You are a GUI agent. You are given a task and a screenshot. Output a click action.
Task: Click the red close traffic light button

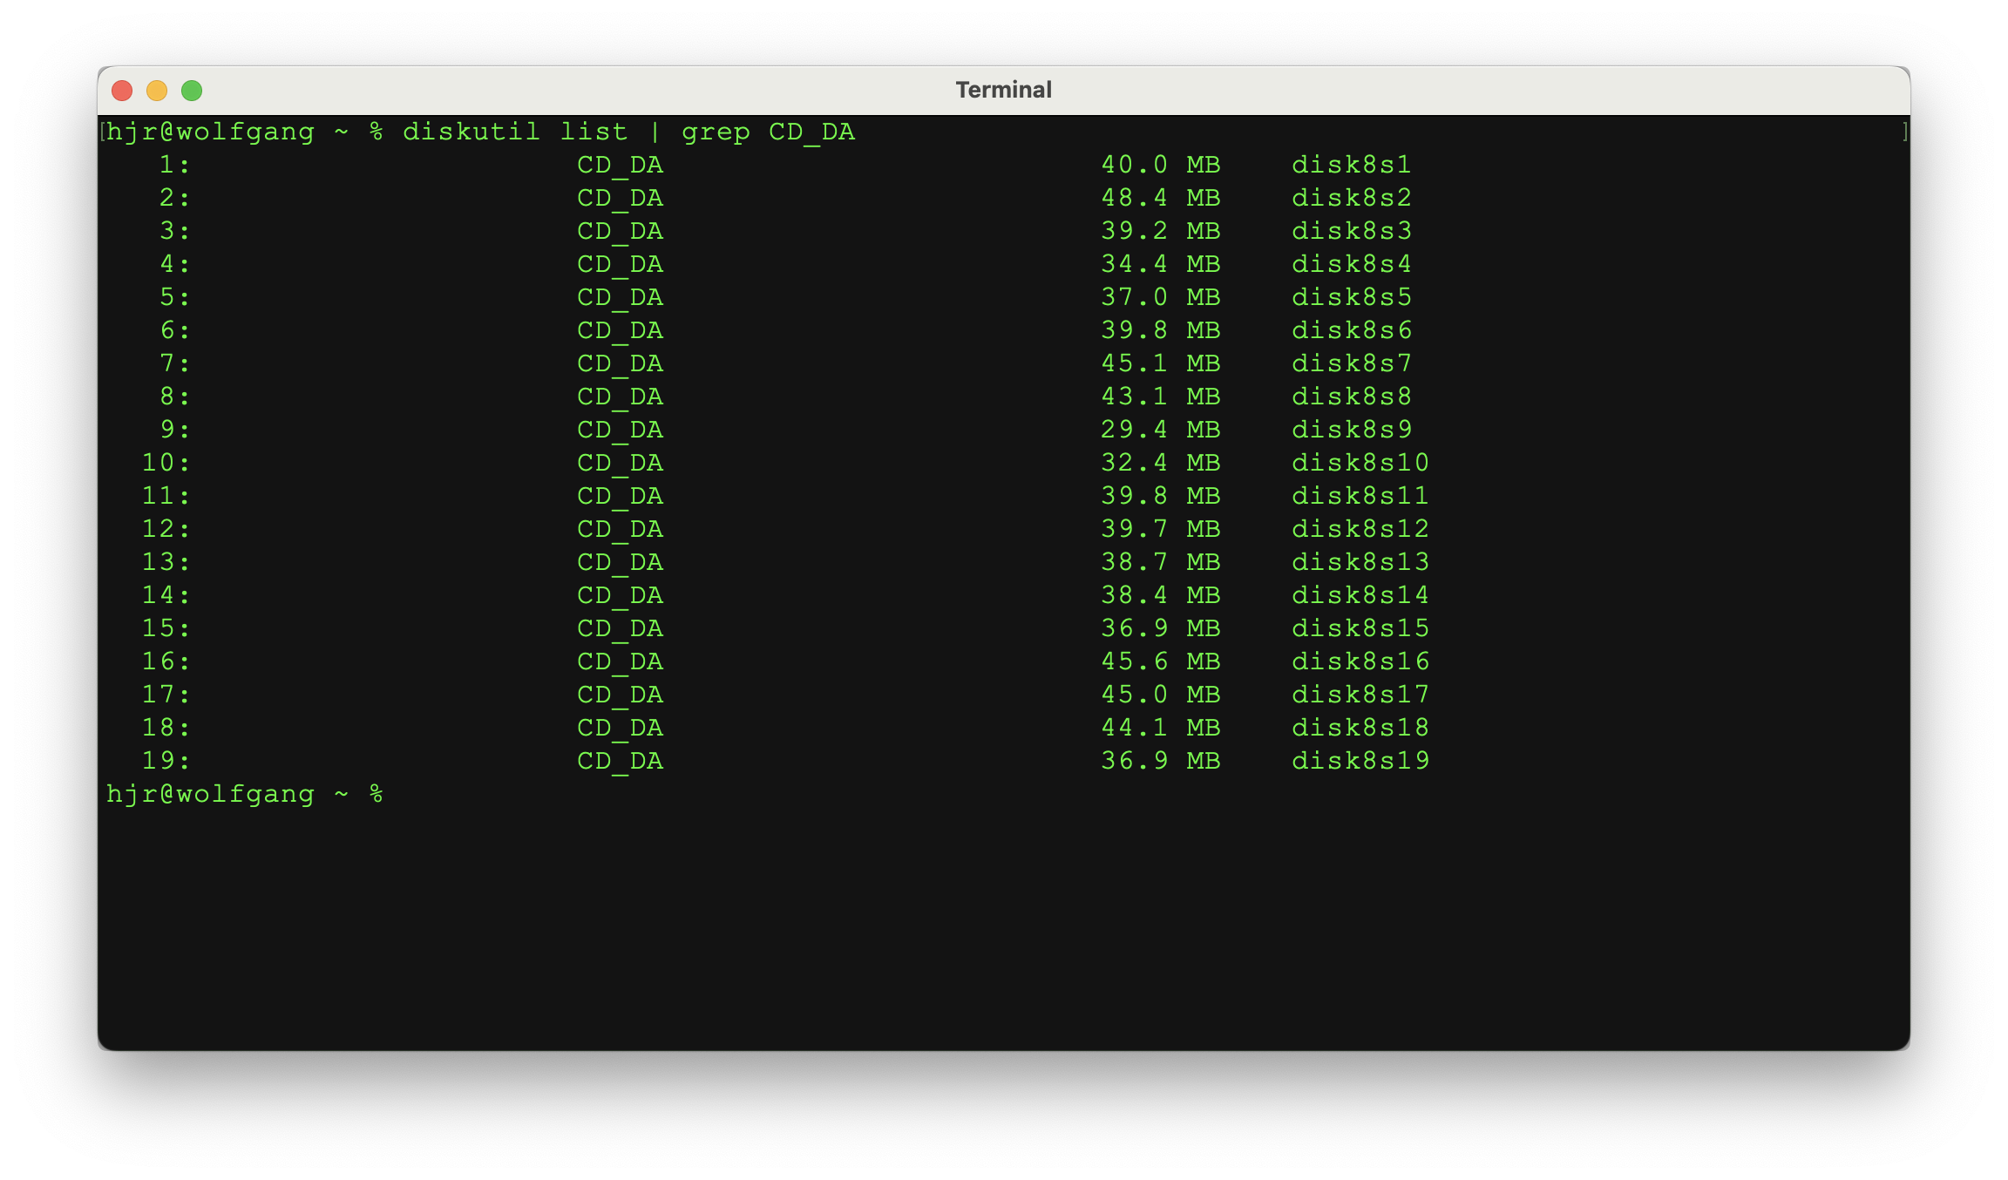click(x=124, y=90)
